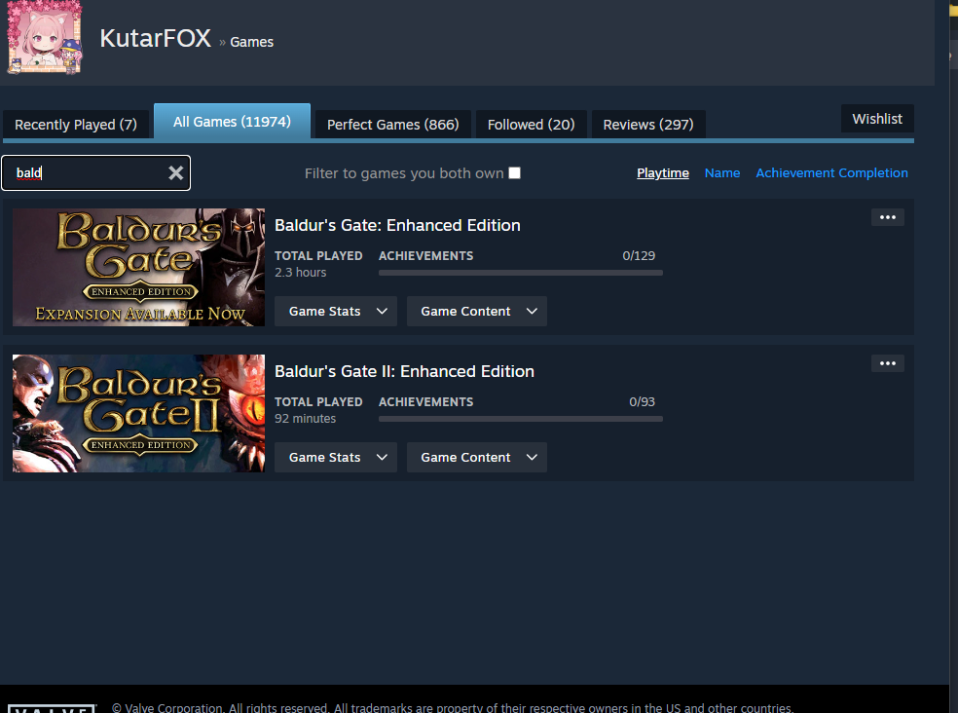Click the 0/93 achievements progress bar

(521, 419)
